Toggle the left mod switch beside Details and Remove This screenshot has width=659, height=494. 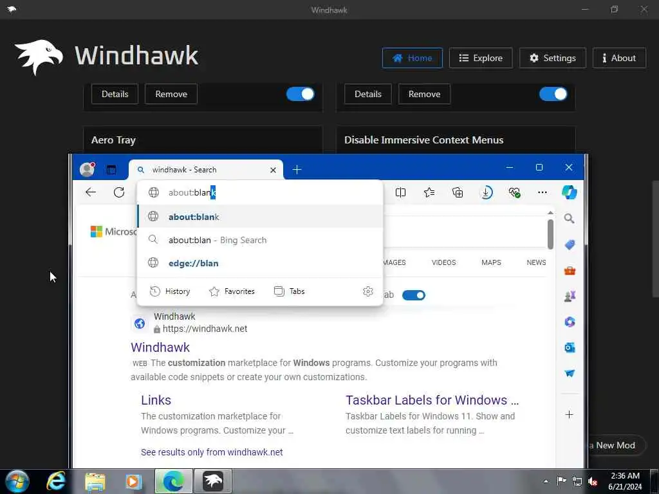coord(300,94)
